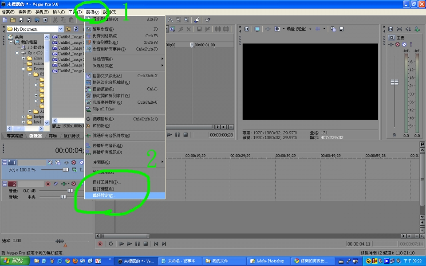Expand the 時間碼 submenu arrow
426x266 pixels.
162,162
